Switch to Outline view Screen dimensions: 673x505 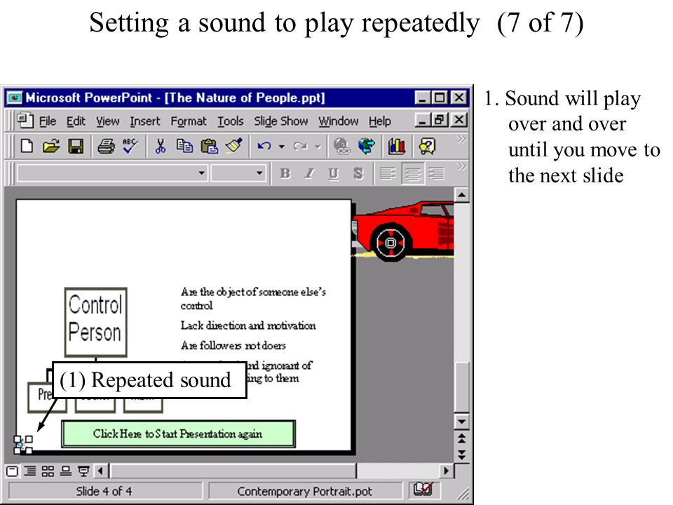tap(29, 471)
